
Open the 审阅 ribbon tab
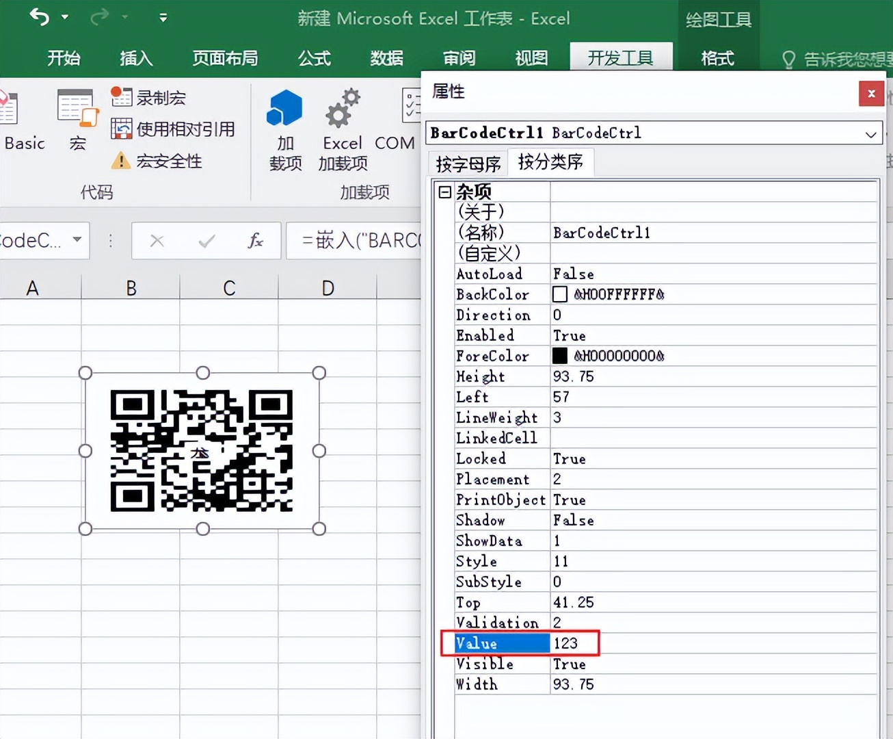click(459, 58)
